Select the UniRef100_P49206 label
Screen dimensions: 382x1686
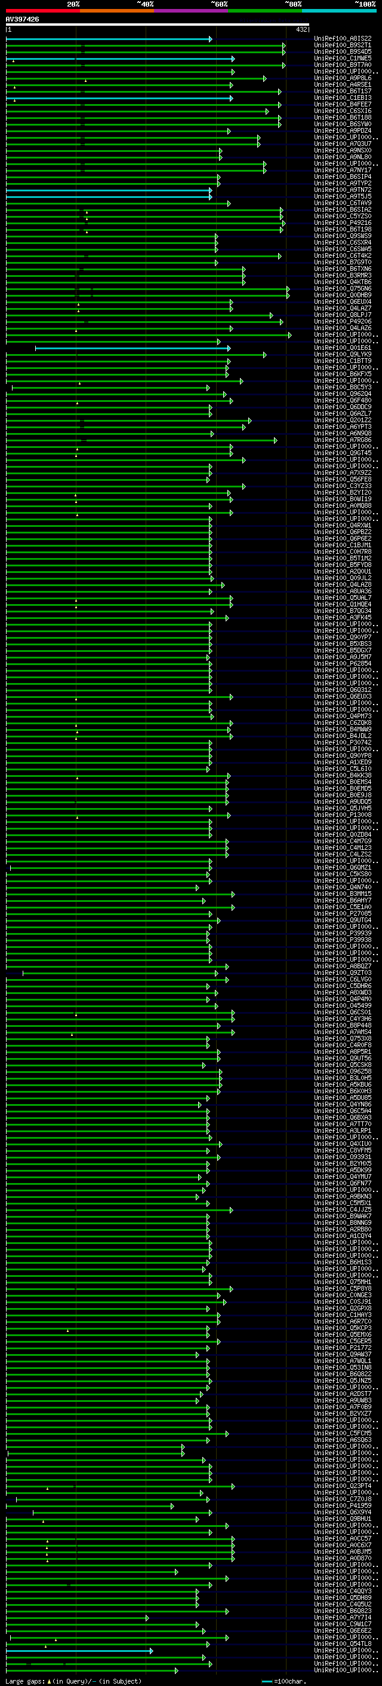coord(343,321)
